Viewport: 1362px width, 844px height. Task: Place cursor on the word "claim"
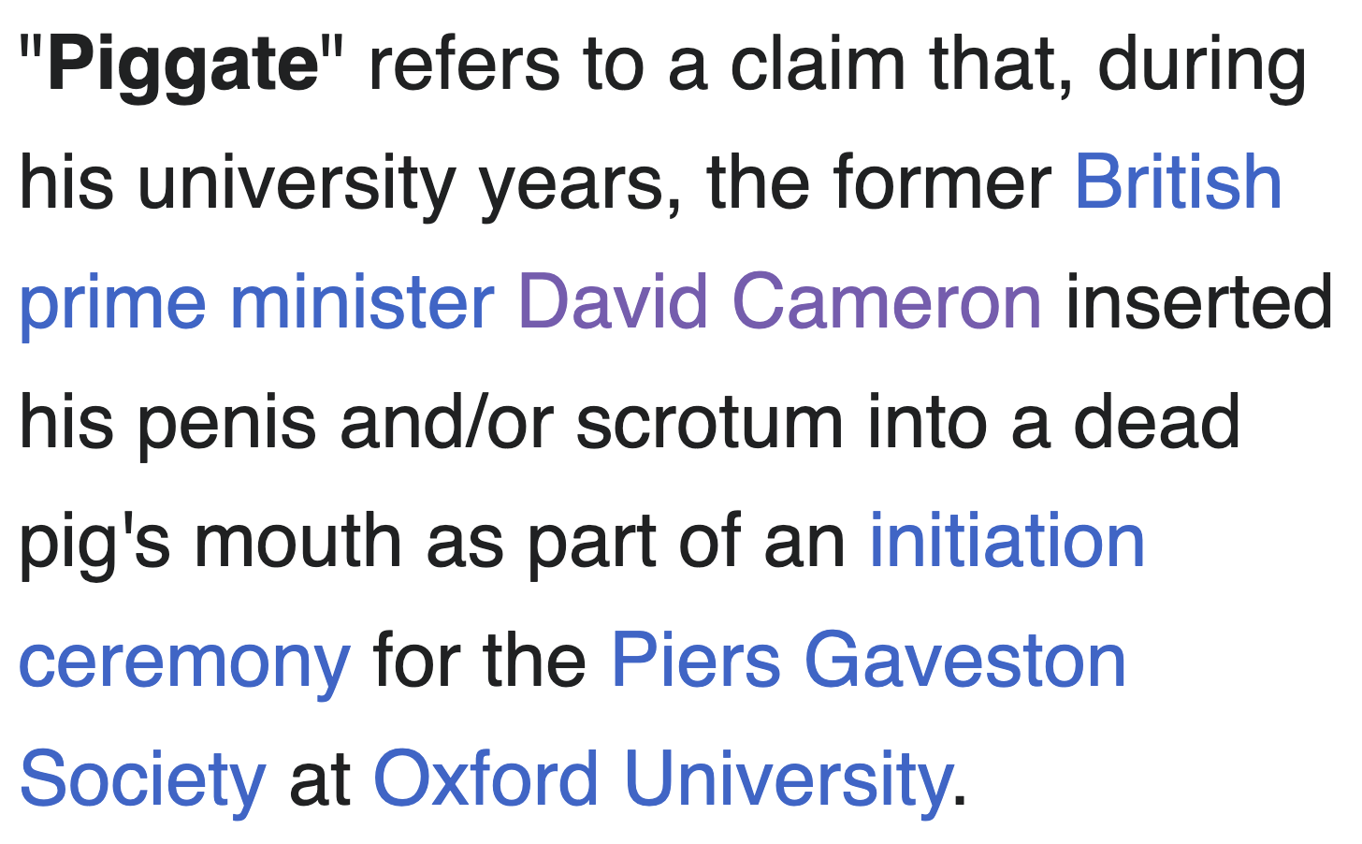point(817,65)
